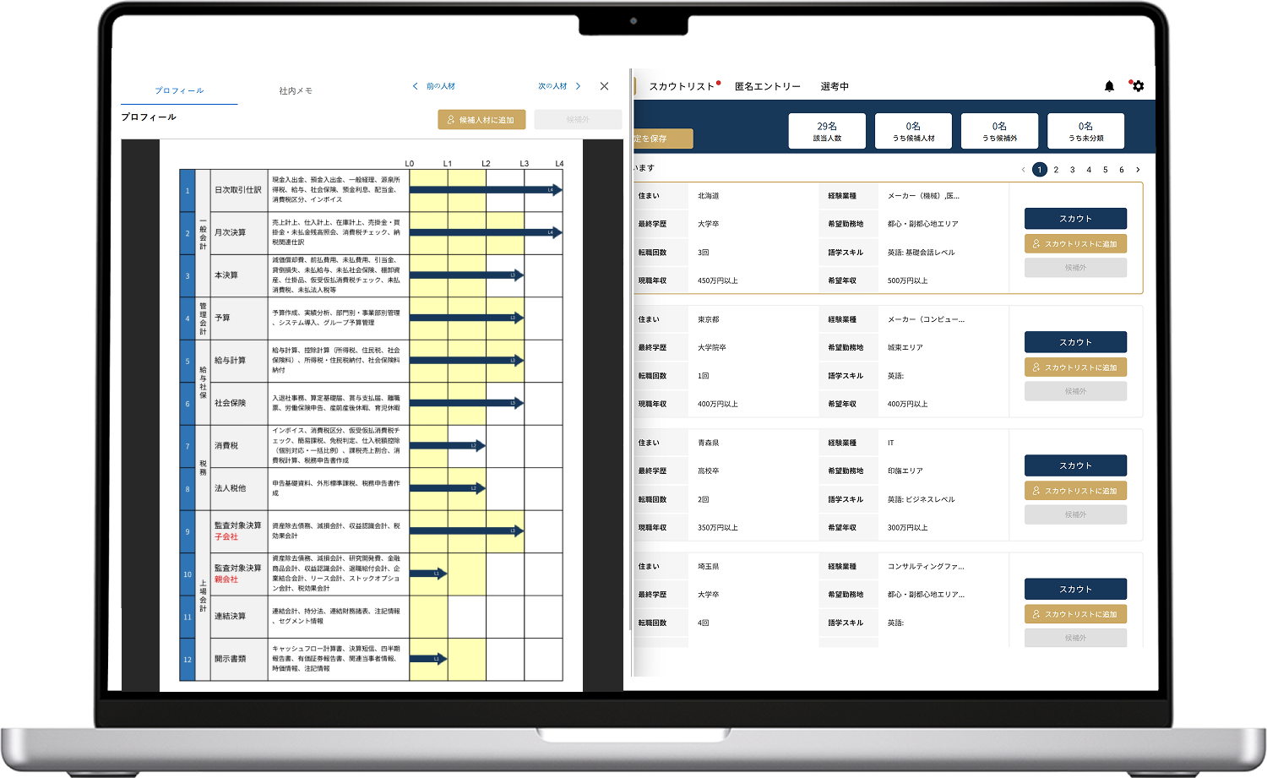Click スカウト button for the 北海道 candidate
Screen dimensions: 1267x778
[x=1075, y=219]
